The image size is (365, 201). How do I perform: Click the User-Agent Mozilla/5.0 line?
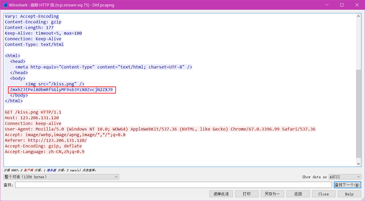click(160, 129)
